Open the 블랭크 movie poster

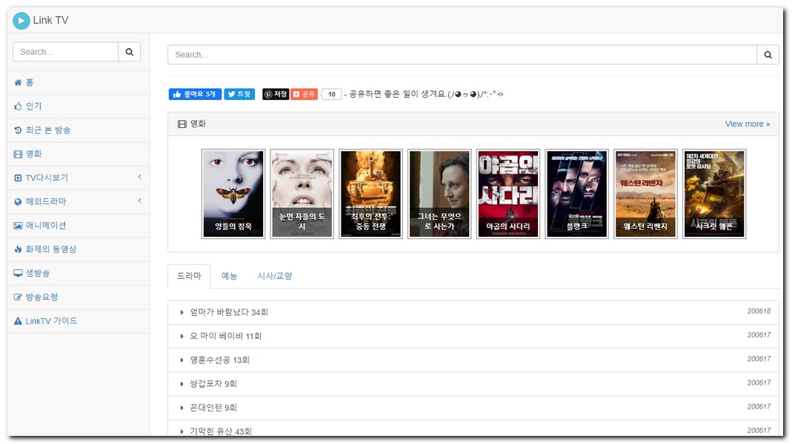coord(577,194)
